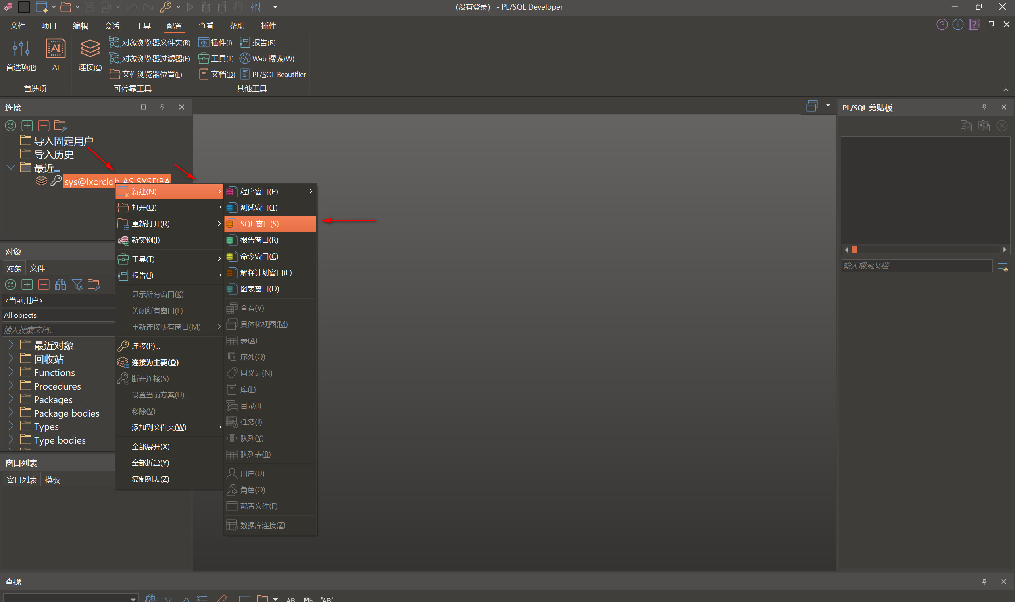This screenshot has width=1015, height=602.
Task: Expand the Functions folder in object tree
Action: 11,372
